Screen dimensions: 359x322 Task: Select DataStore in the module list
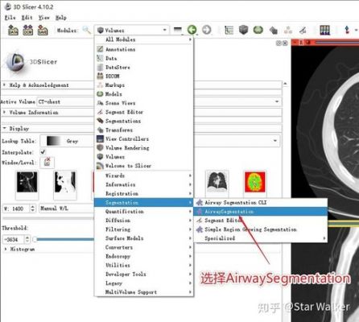pos(144,67)
